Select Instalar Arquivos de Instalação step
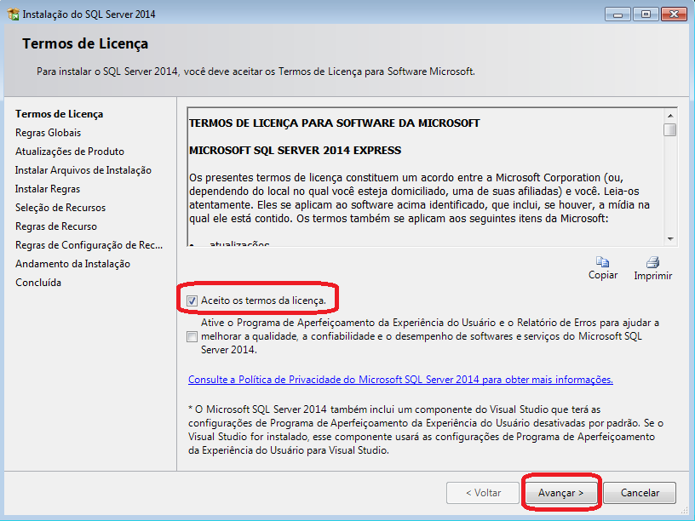 pos(83,170)
